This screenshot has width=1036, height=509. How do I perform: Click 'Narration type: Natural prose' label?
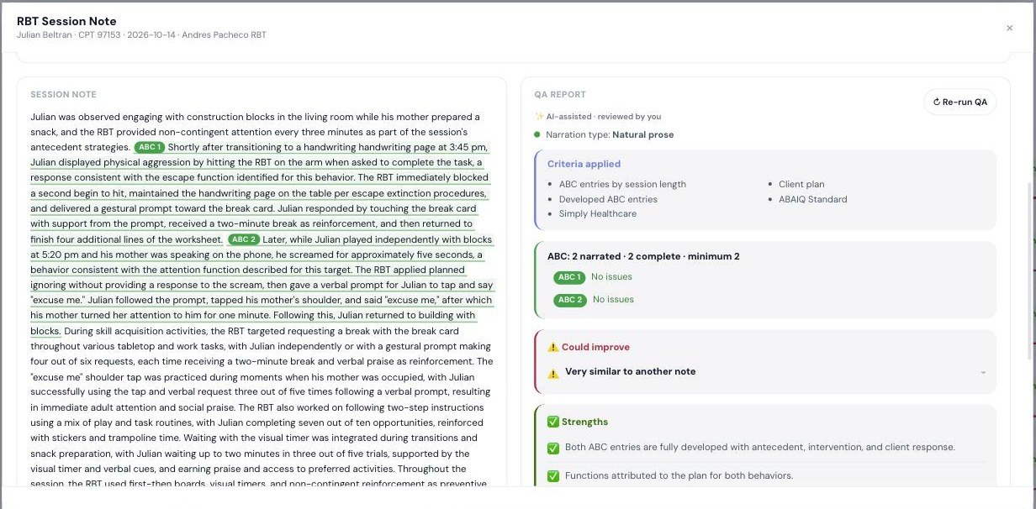click(x=610, y=134)
